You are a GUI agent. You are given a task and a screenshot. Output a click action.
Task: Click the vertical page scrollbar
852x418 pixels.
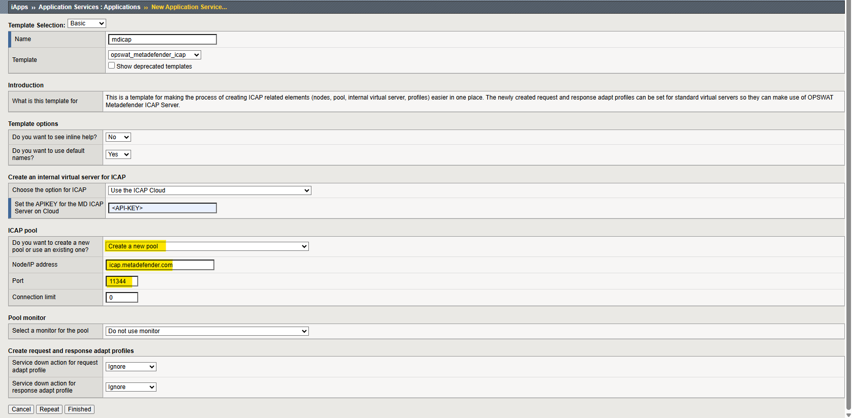[848, 206]
